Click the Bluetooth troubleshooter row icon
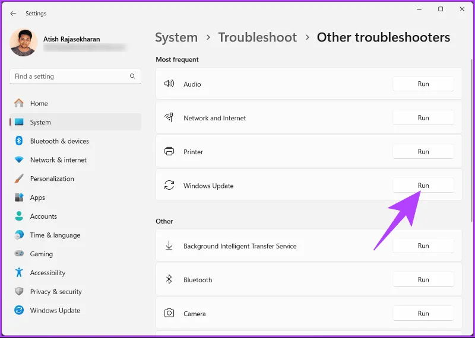The height and width of the screenshot is (338, 475). click(169, 279)
